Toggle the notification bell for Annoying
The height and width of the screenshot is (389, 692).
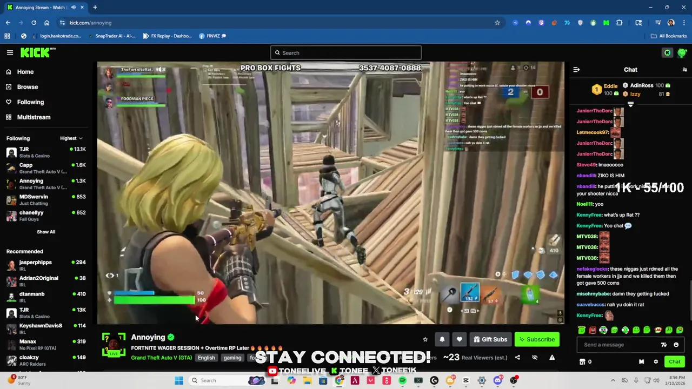click(x=442, y=339)
